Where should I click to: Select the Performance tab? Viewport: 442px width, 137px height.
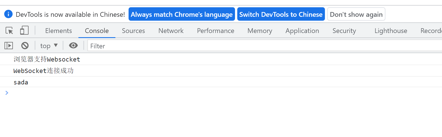coord(215,31)
